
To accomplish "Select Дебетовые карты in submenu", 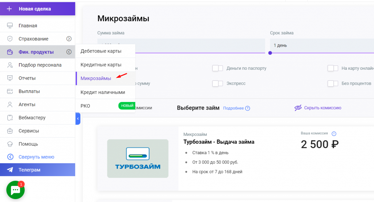I will pyautogui.click(x=106, y=51).
